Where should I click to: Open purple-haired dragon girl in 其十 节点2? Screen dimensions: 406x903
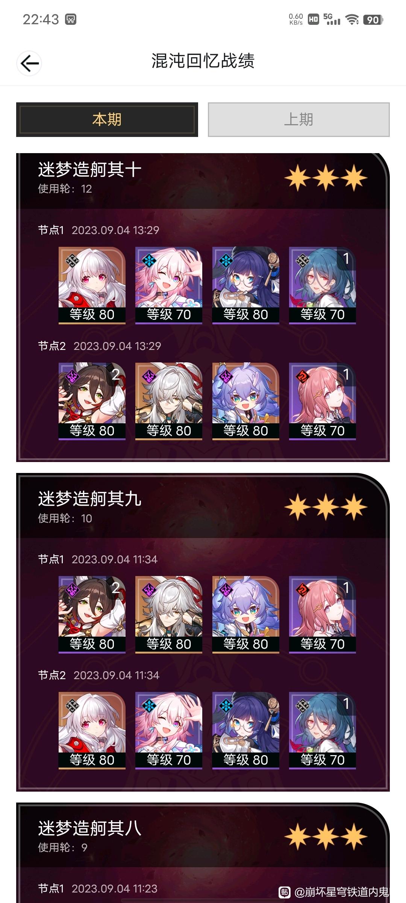point(246,401)
